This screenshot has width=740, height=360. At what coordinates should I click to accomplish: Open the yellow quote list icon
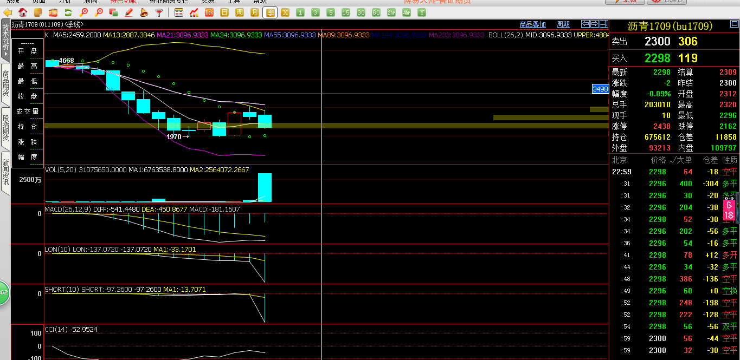point(38,12)
